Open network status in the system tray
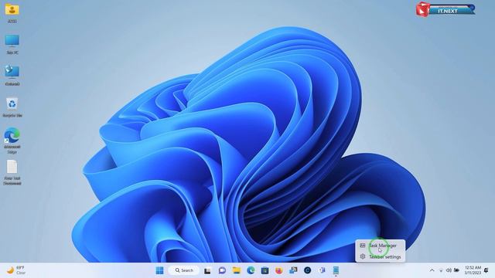This screenshot has width=495, height=278. [441, 270]
